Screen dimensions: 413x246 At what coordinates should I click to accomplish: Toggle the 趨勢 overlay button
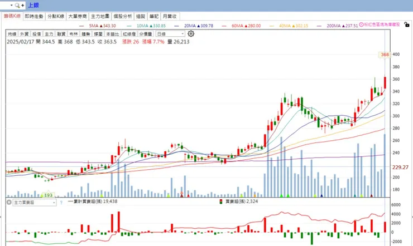pyautogui.click(x=85, y=34)
